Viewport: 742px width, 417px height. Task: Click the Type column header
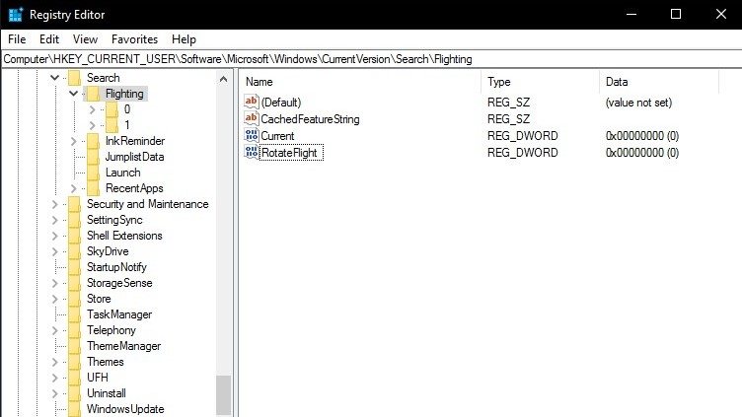coord(539,81)
